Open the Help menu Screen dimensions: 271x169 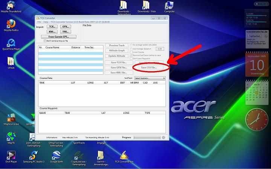[46, 22]
